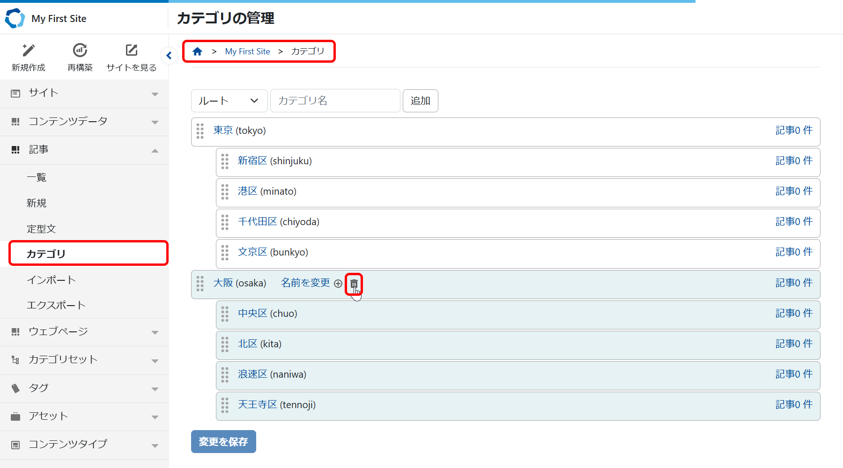
Task: Click the plus icon beside 名前を変更
Action: tap(338, 284)
